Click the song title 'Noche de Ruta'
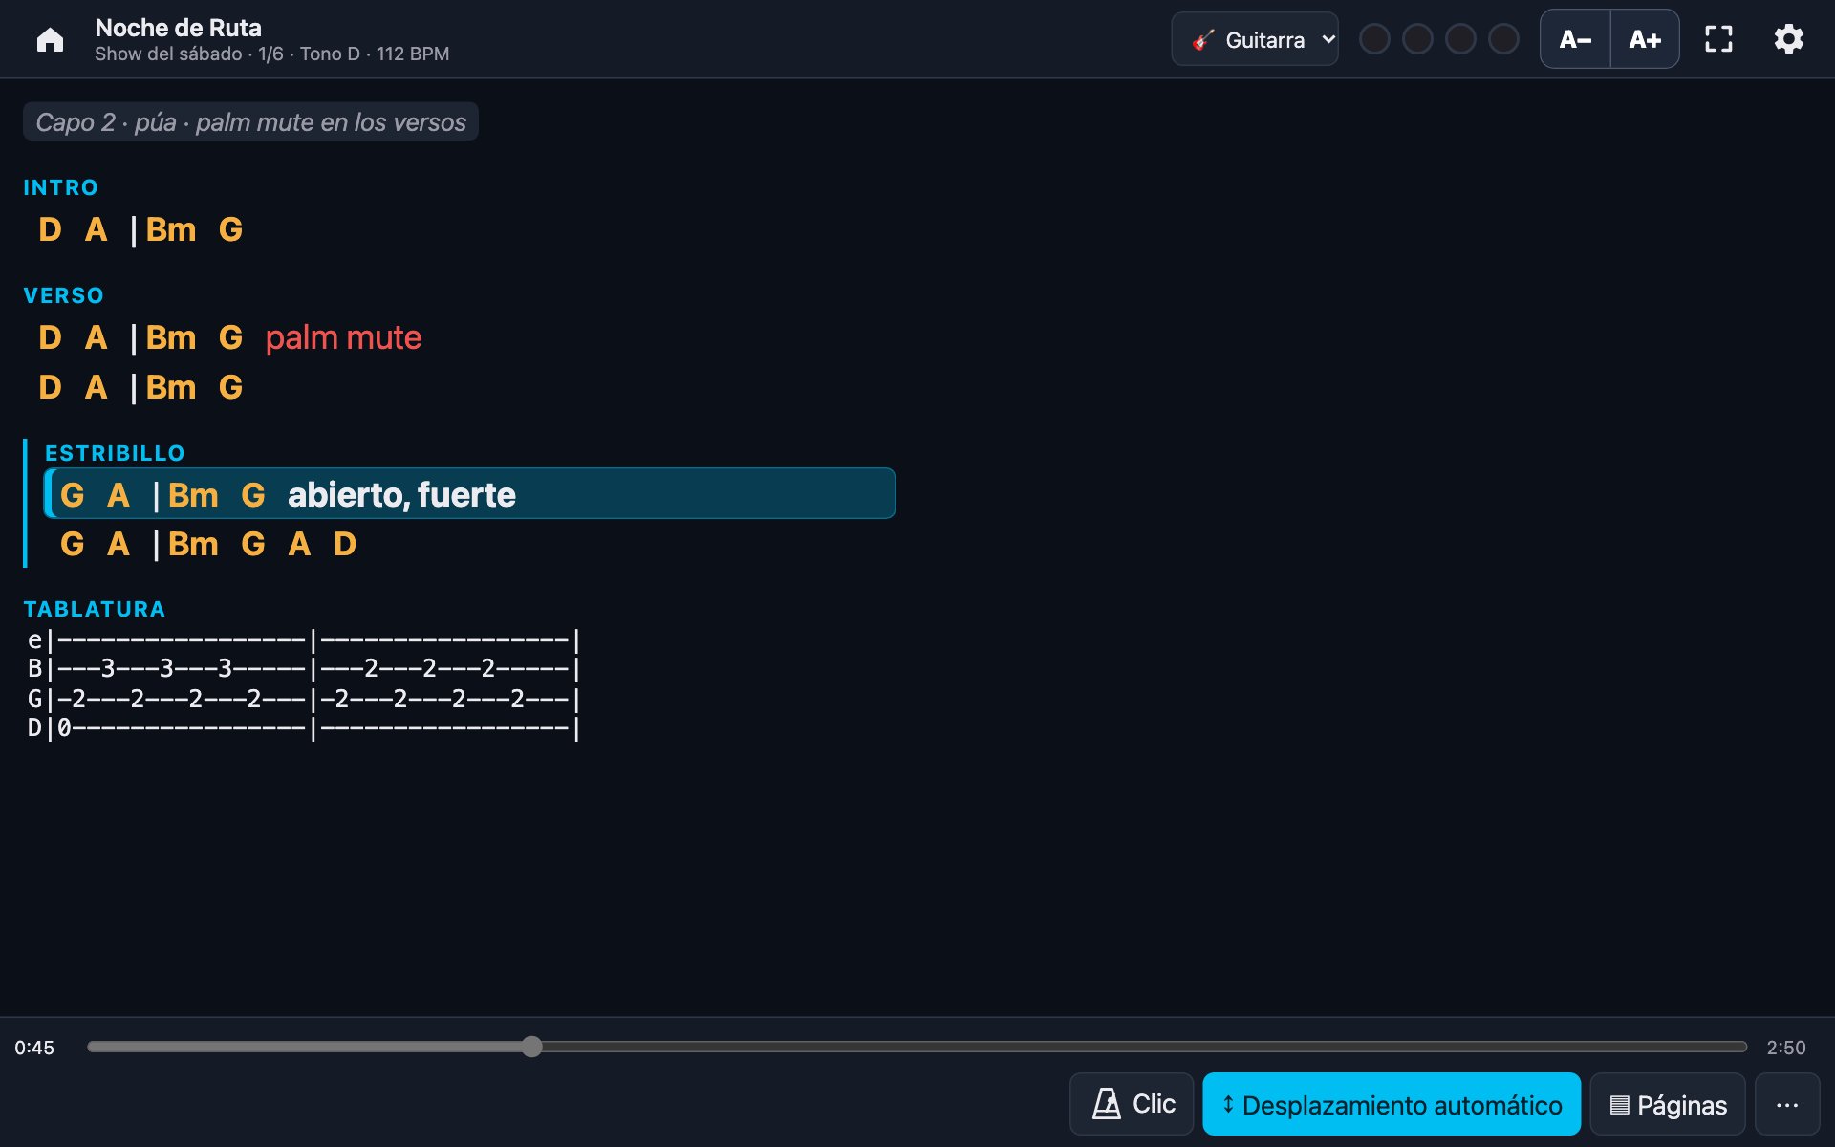 pyautogui.click(x=178, y=28)
